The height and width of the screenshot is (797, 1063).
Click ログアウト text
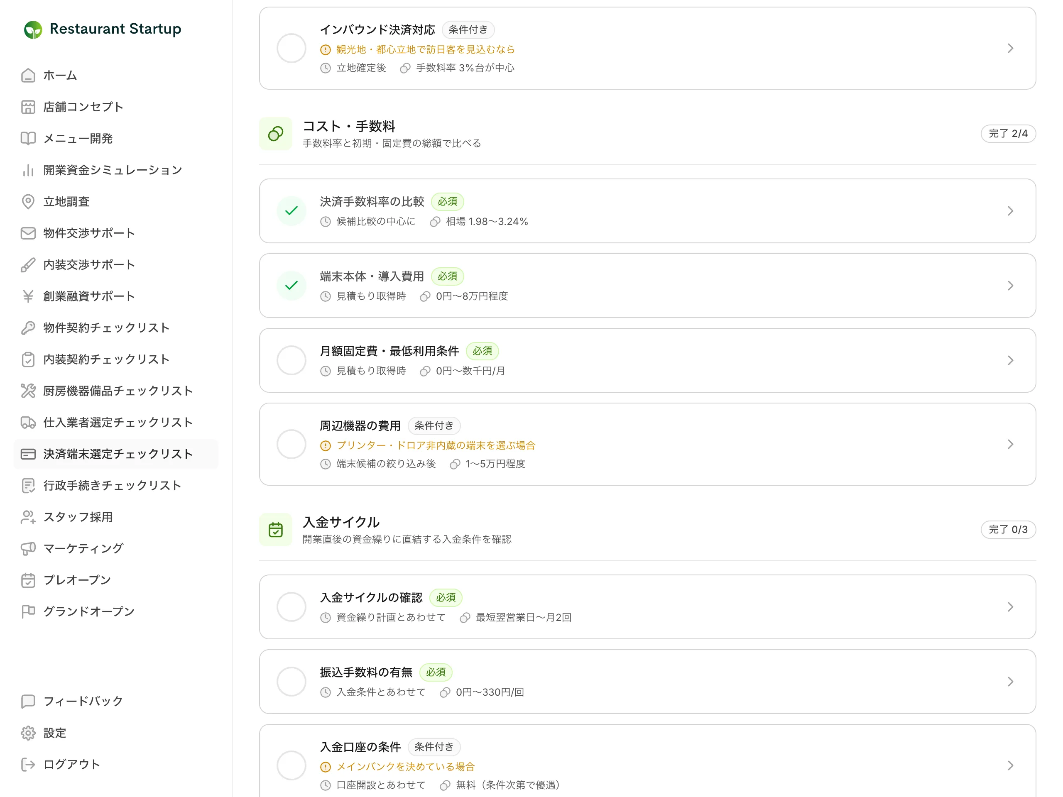[71, 764]
